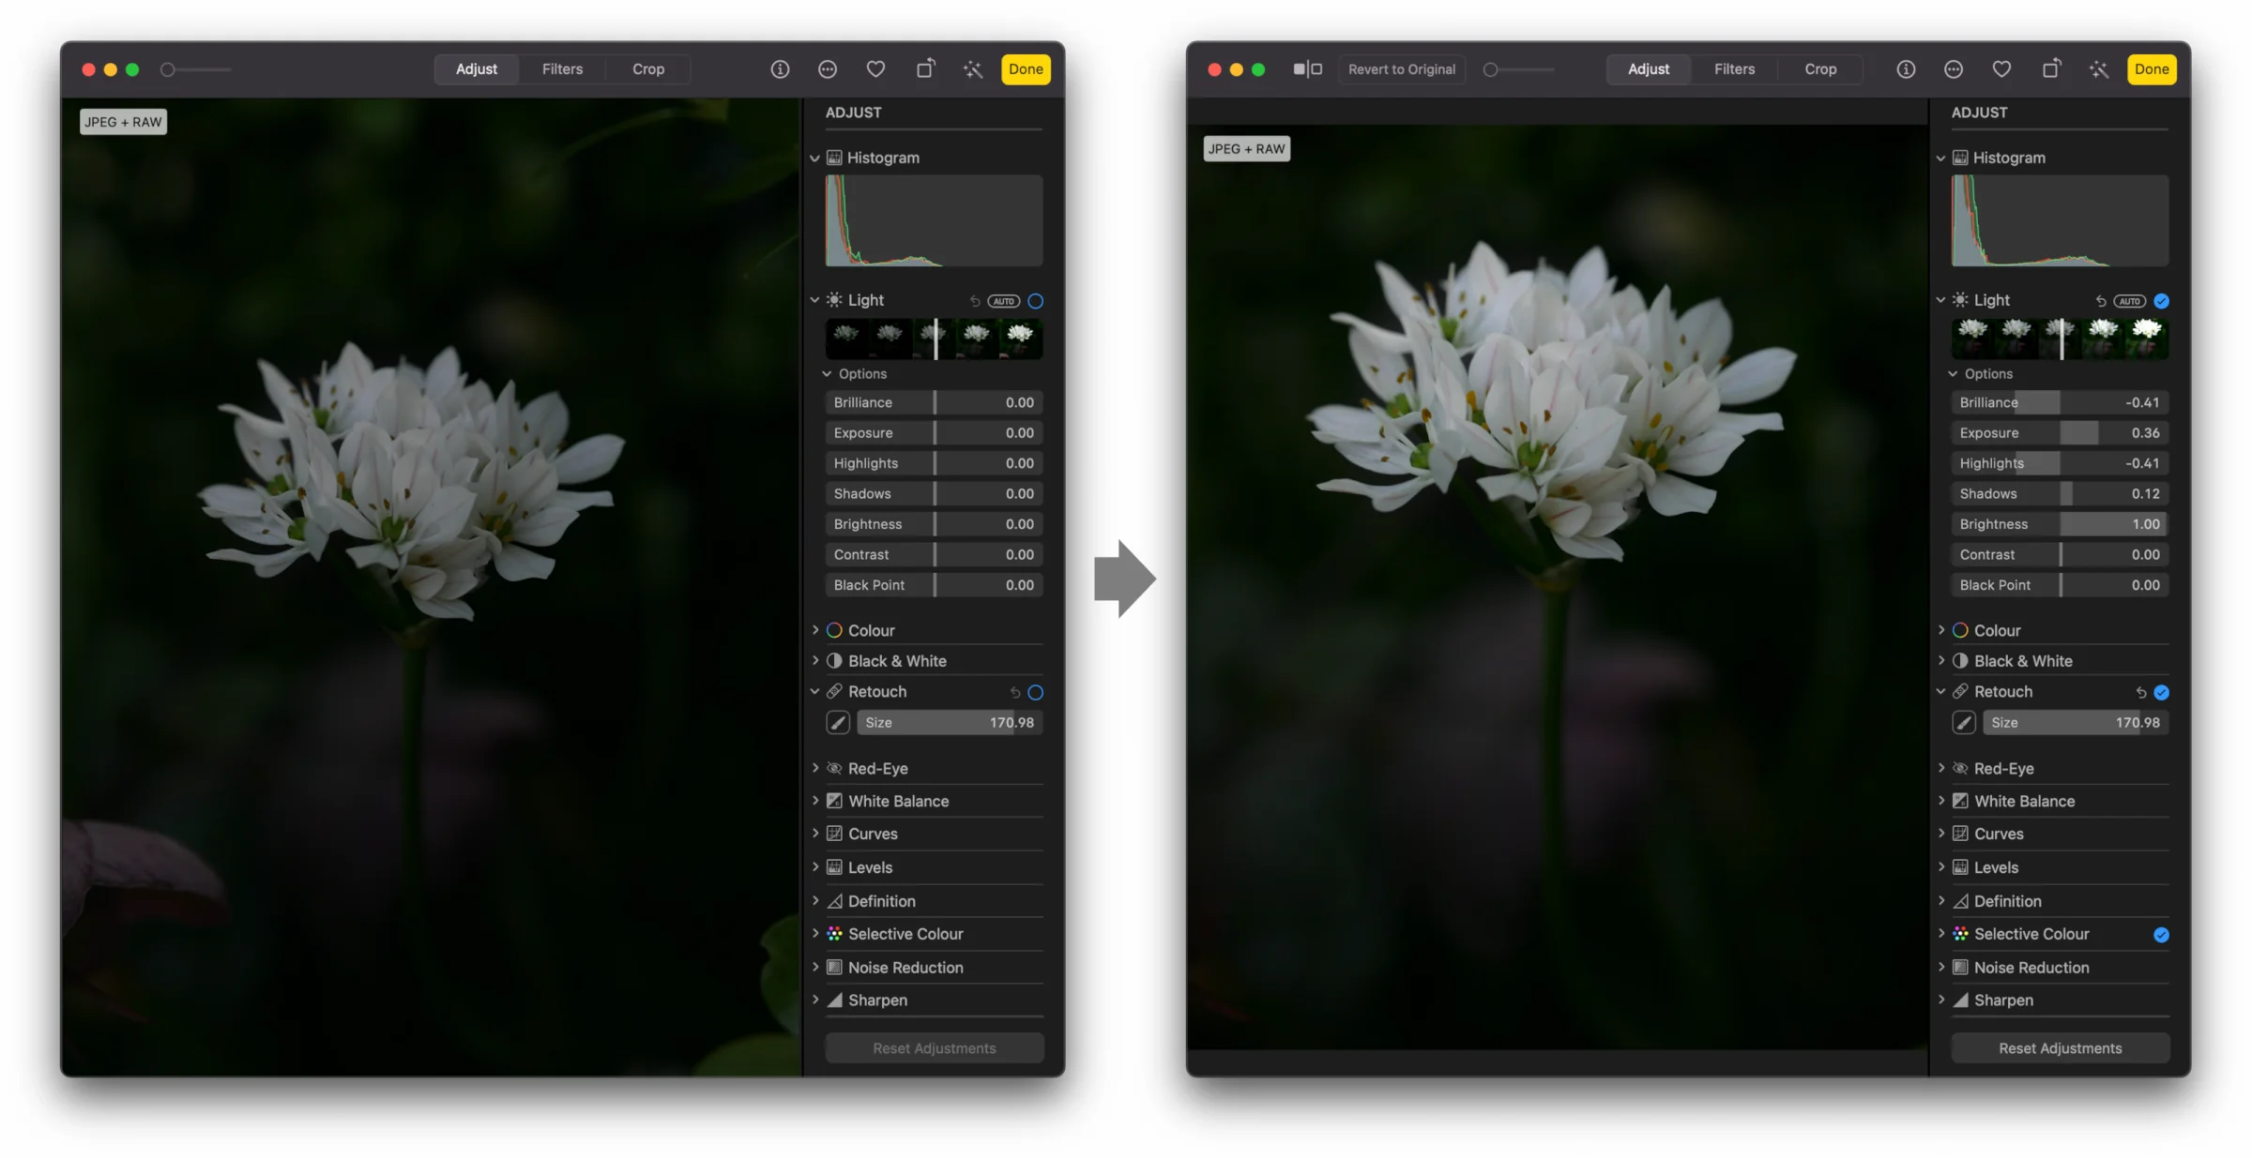Collapse Light Options chevron in right window
Screen dimensions: 2252x1158
tap(1953, 373)
